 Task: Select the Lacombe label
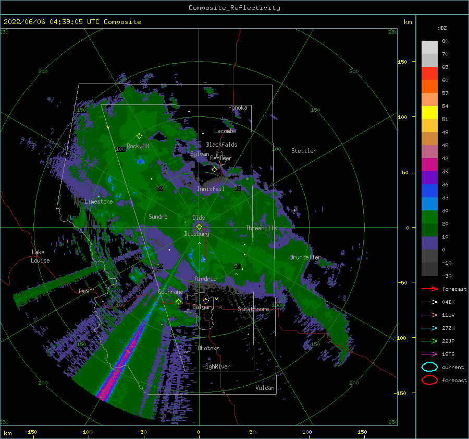pyautogui.click(x=225, y=131)
